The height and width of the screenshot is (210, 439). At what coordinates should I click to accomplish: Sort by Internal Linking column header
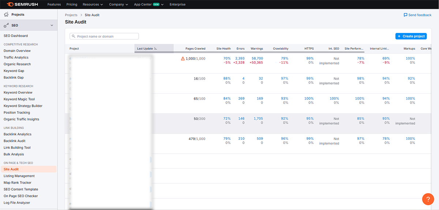pos(379,48)
